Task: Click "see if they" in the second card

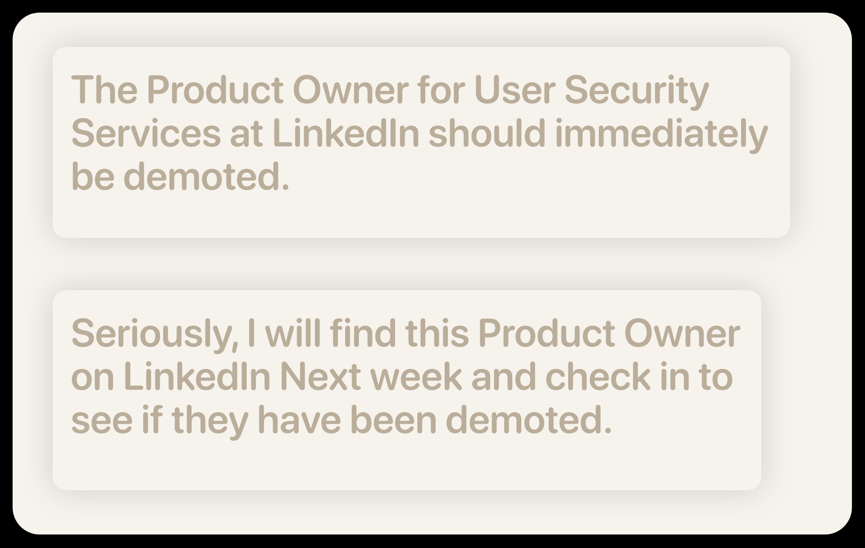Action: (x=159, y=420)
